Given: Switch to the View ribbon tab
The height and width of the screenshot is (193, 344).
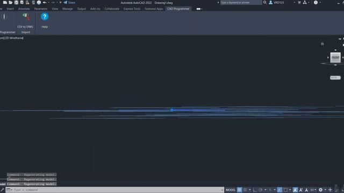Looking at the screenshot, I should (x=55, y=9).
